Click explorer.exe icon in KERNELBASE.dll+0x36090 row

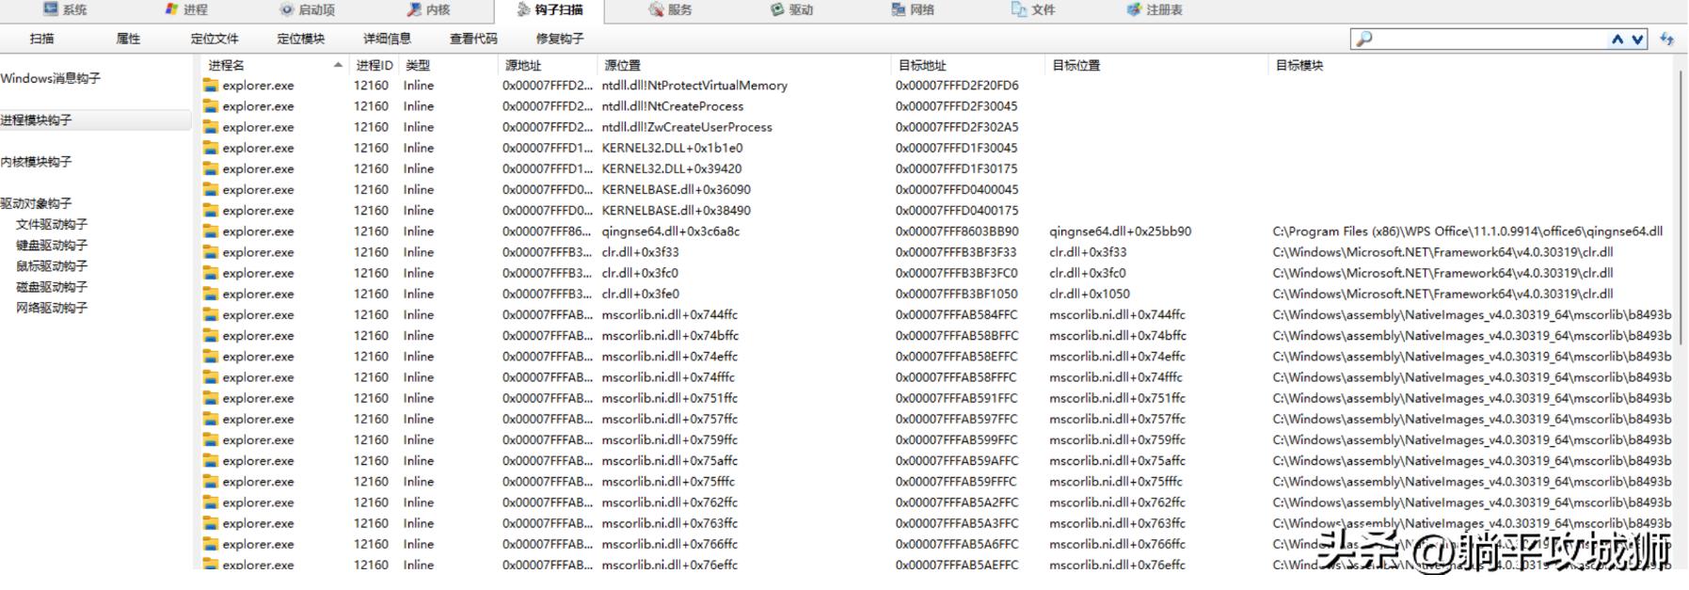211,189
